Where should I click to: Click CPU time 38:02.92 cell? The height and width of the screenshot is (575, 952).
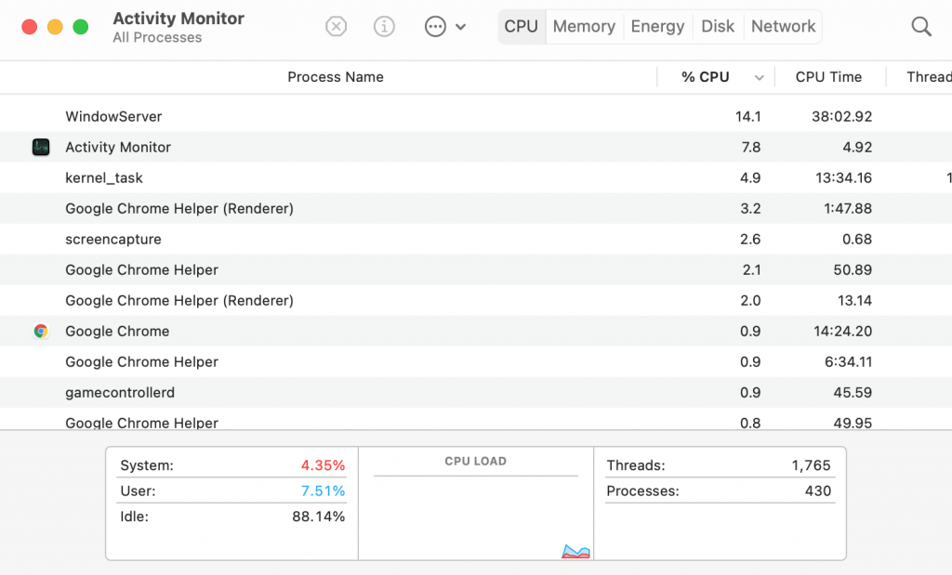point(841,116)
